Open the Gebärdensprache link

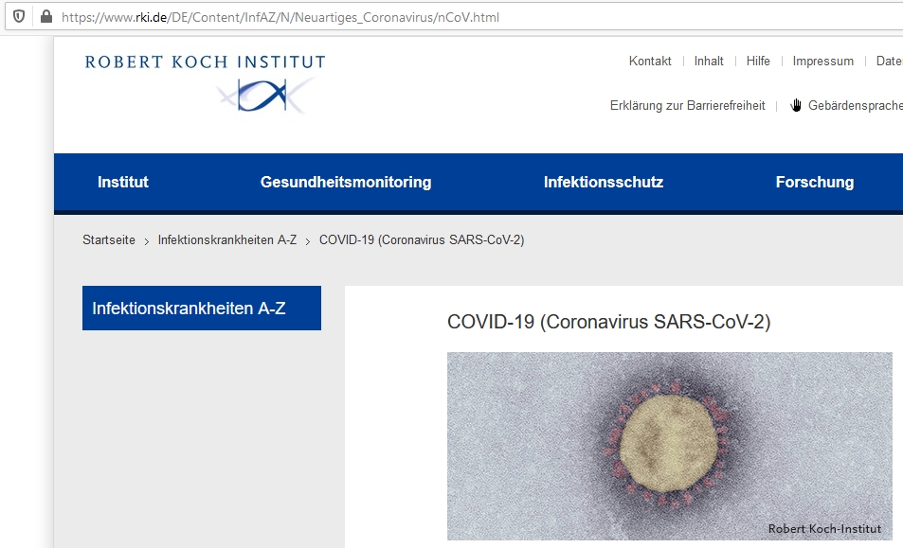855,106
